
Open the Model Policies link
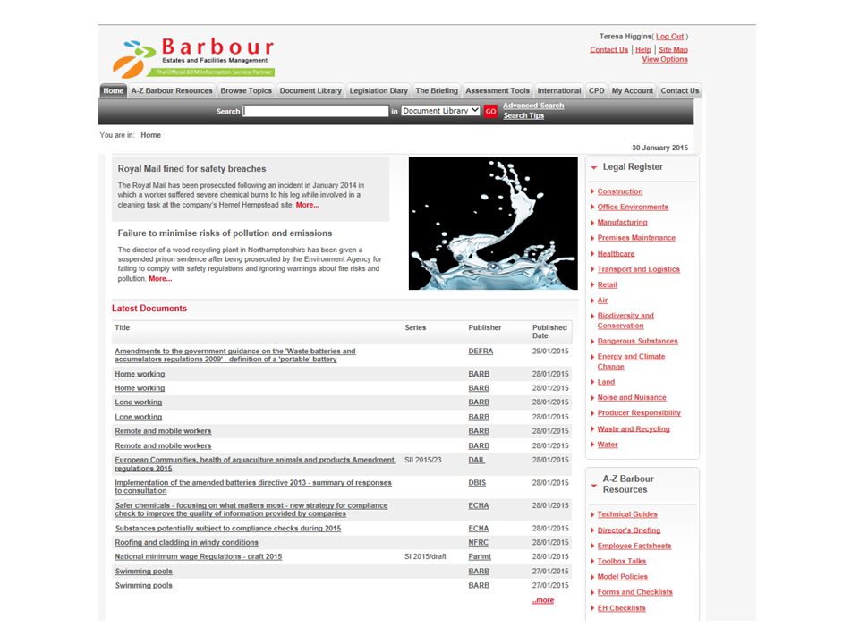(x=623, y=577)
